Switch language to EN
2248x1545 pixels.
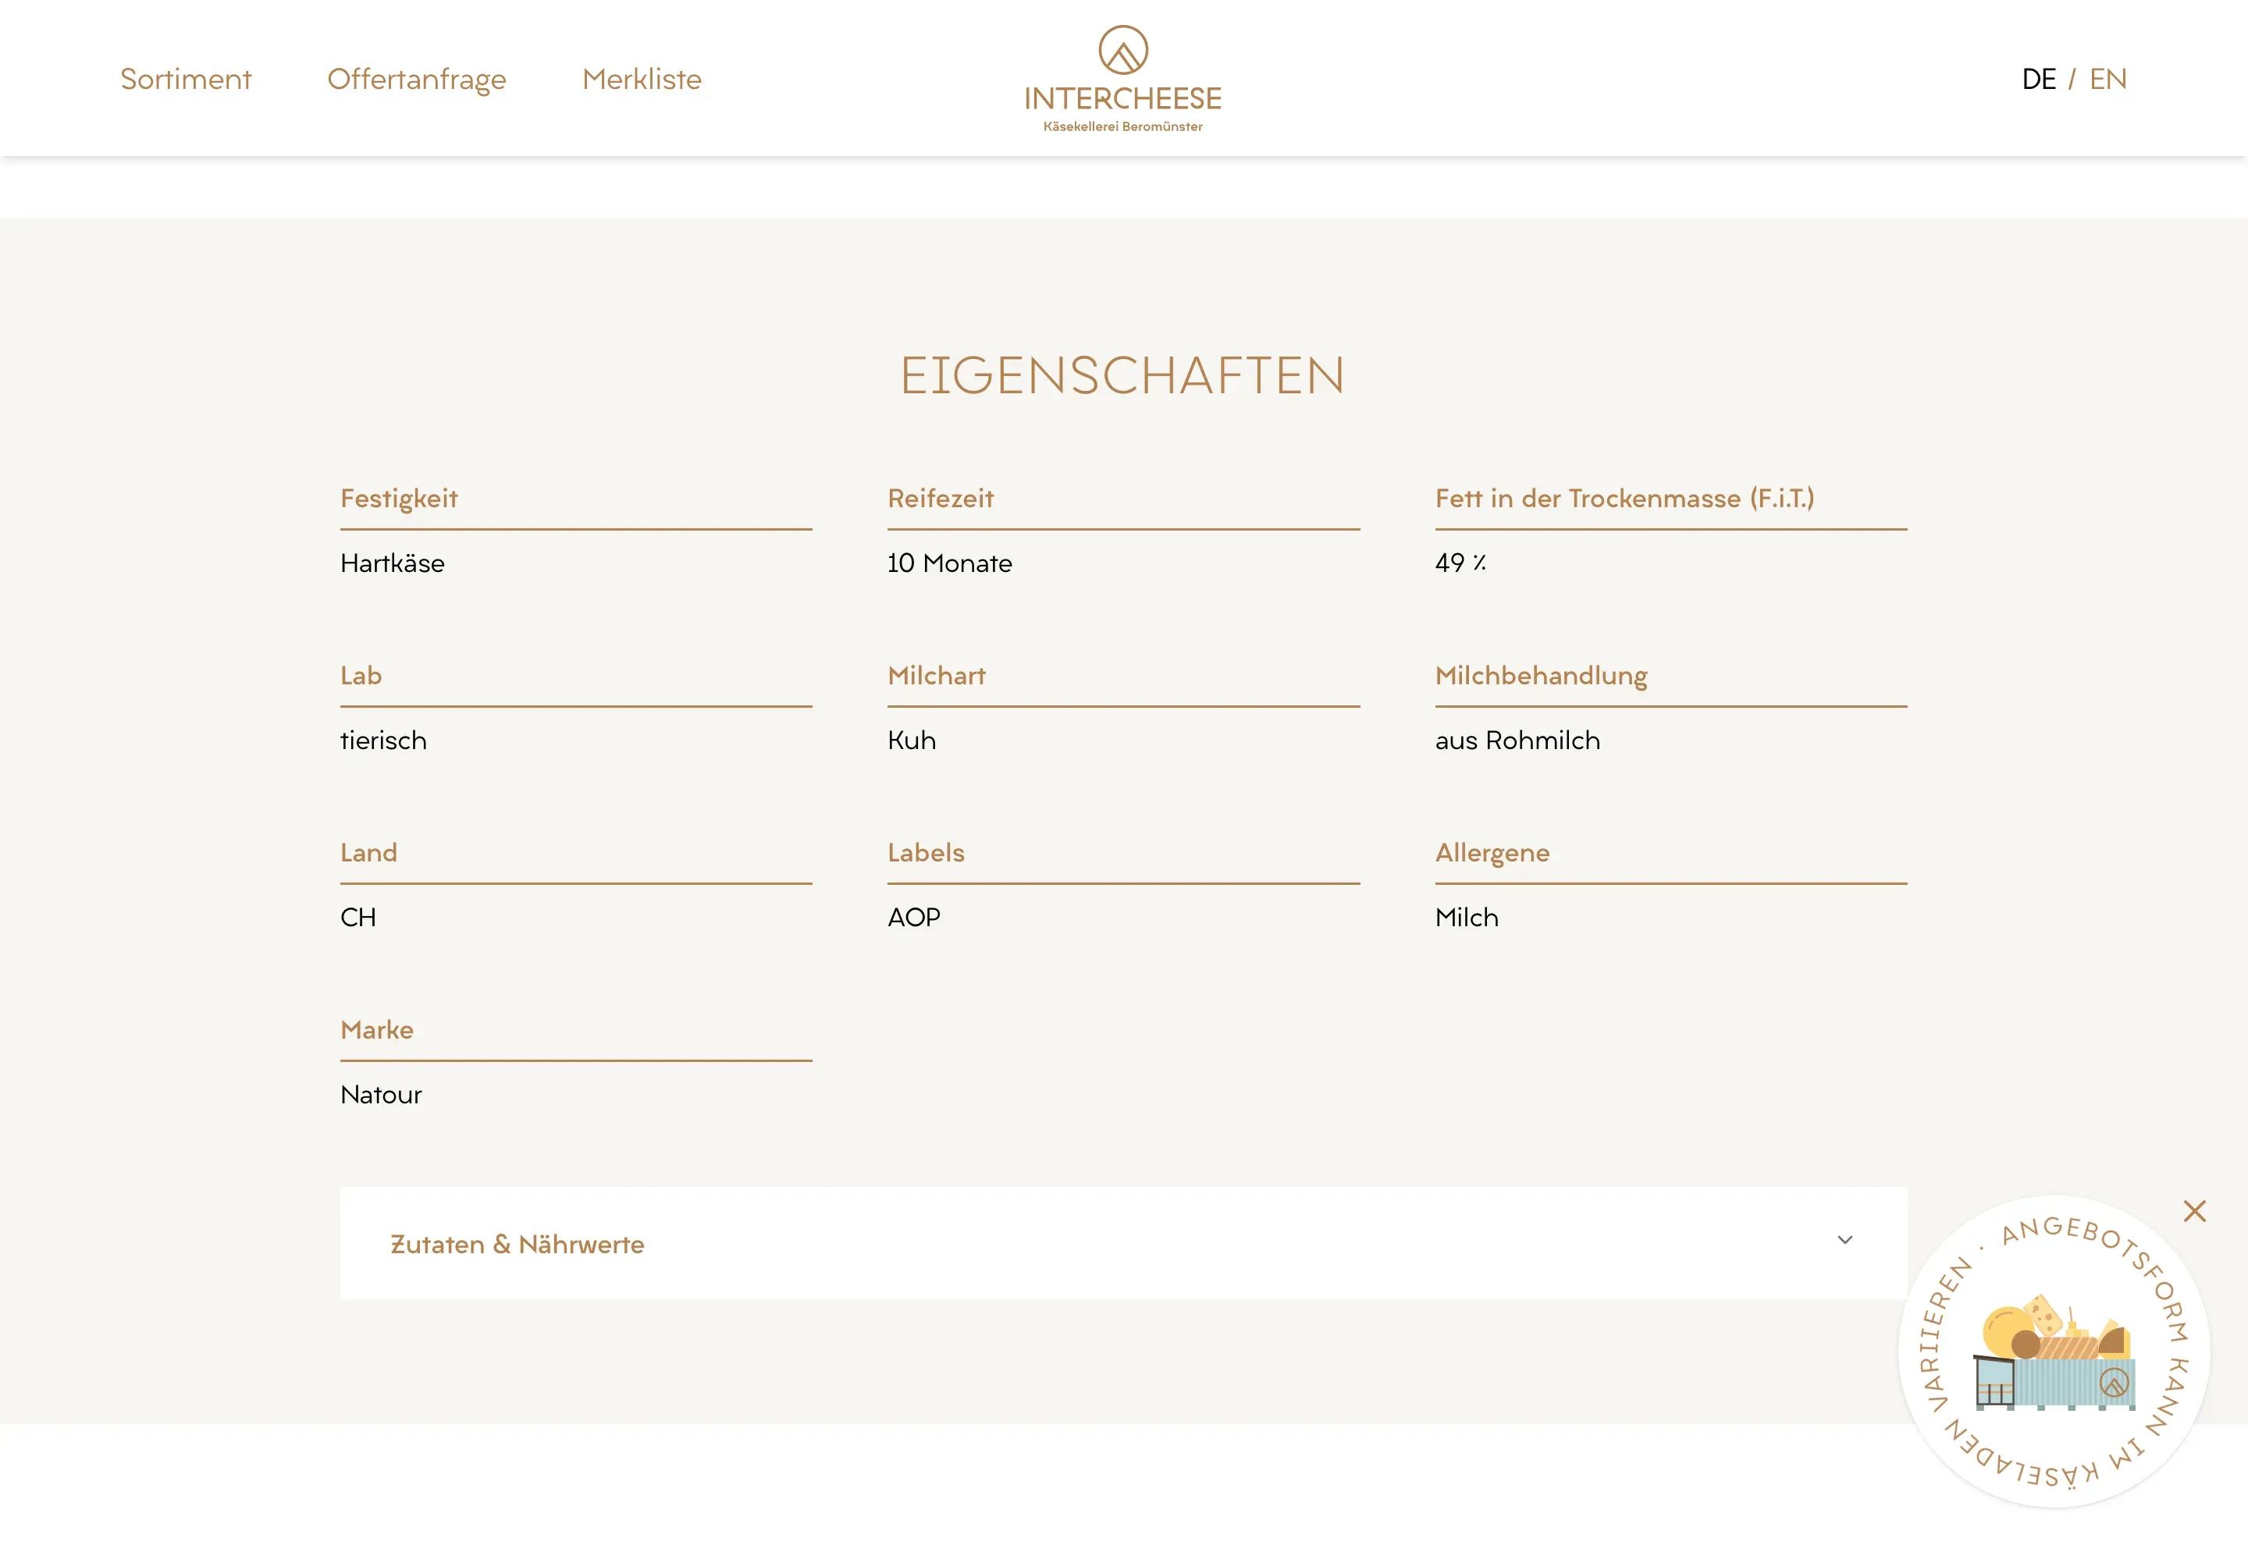pyautogui.click(x=2107, y=78)
